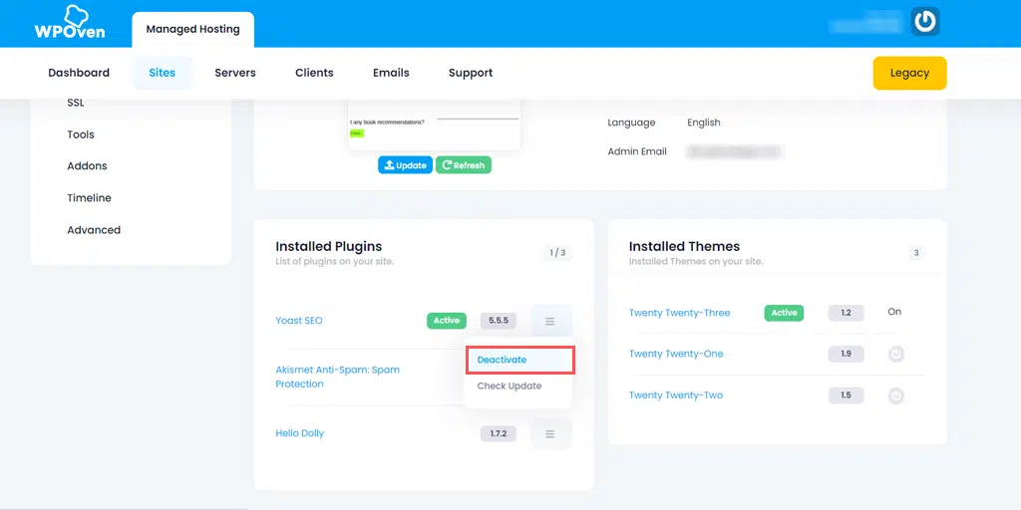Open Twenty Twenty-Two theme link
This screenshot has width=1021, height=510.
click(676, 394)
